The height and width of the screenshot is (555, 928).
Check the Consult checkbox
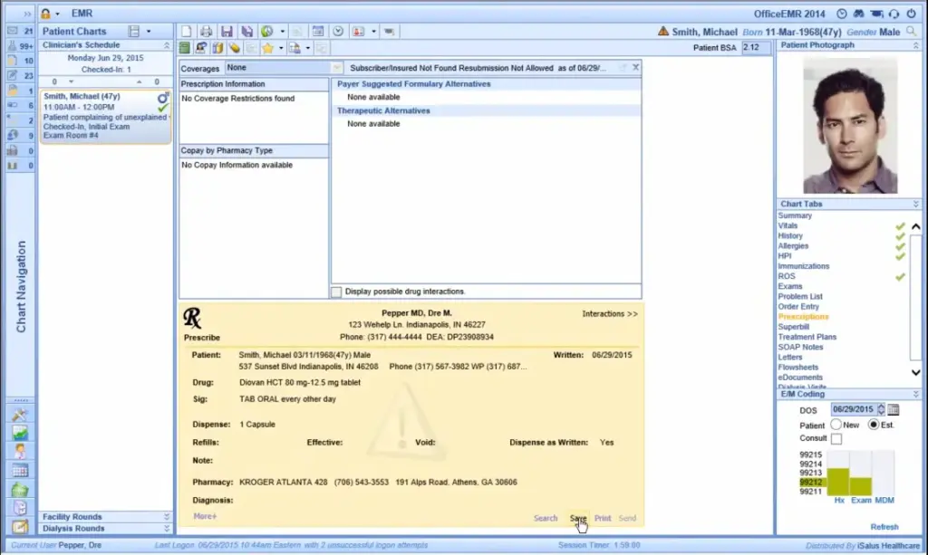[x=836, y=438]
